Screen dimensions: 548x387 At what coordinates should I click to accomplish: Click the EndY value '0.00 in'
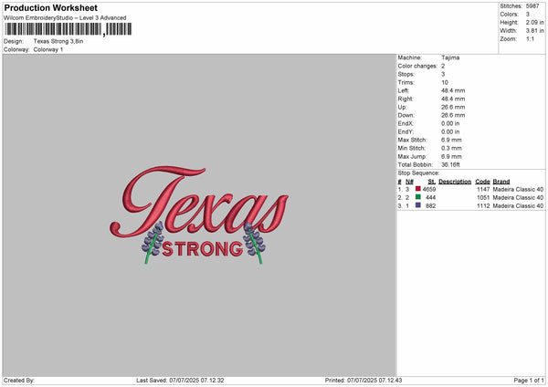click(x=450, y=131)
